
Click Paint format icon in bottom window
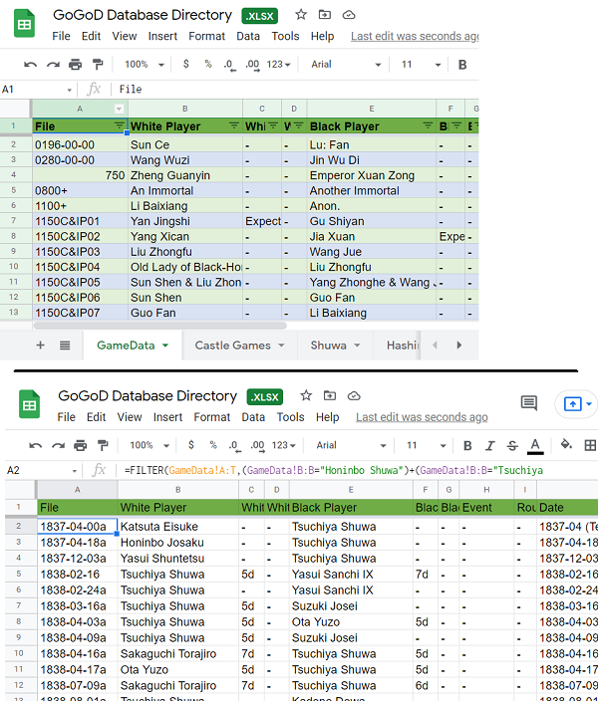(103, 445)
